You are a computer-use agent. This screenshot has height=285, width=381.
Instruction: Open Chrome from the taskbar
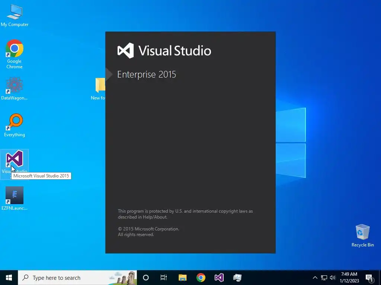click(x=201, y=278)
